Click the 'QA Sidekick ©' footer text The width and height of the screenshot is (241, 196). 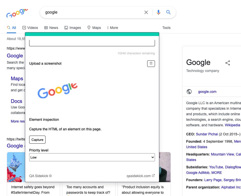coord(41,176)
